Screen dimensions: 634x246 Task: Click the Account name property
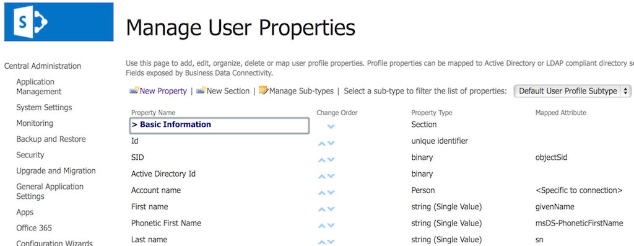155,190
